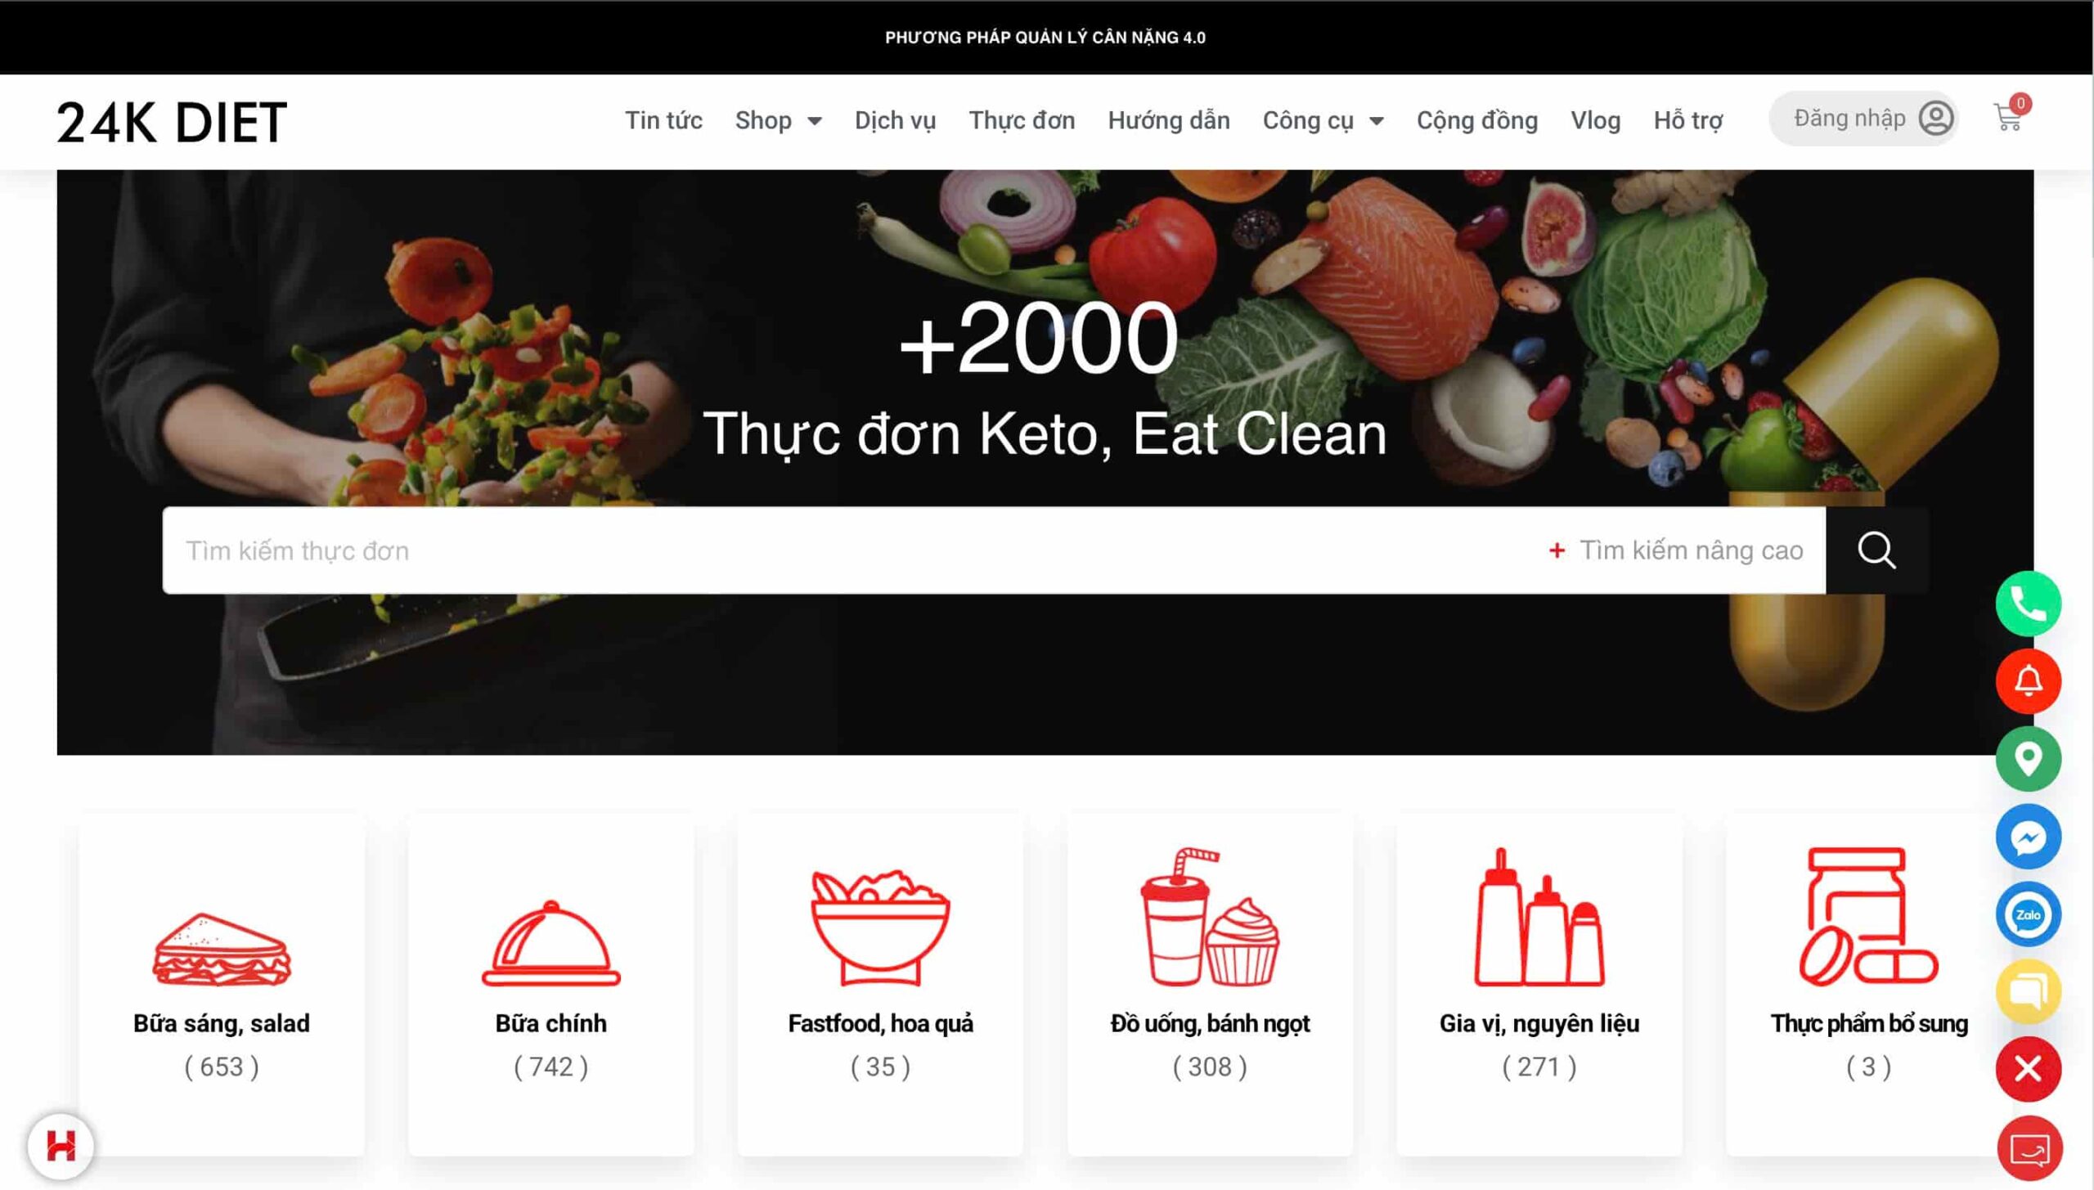The height and width of the screenshot is (1190, 2094).
Task: Open the Bữa sáng, salad category card
Action: pos(222,985)
